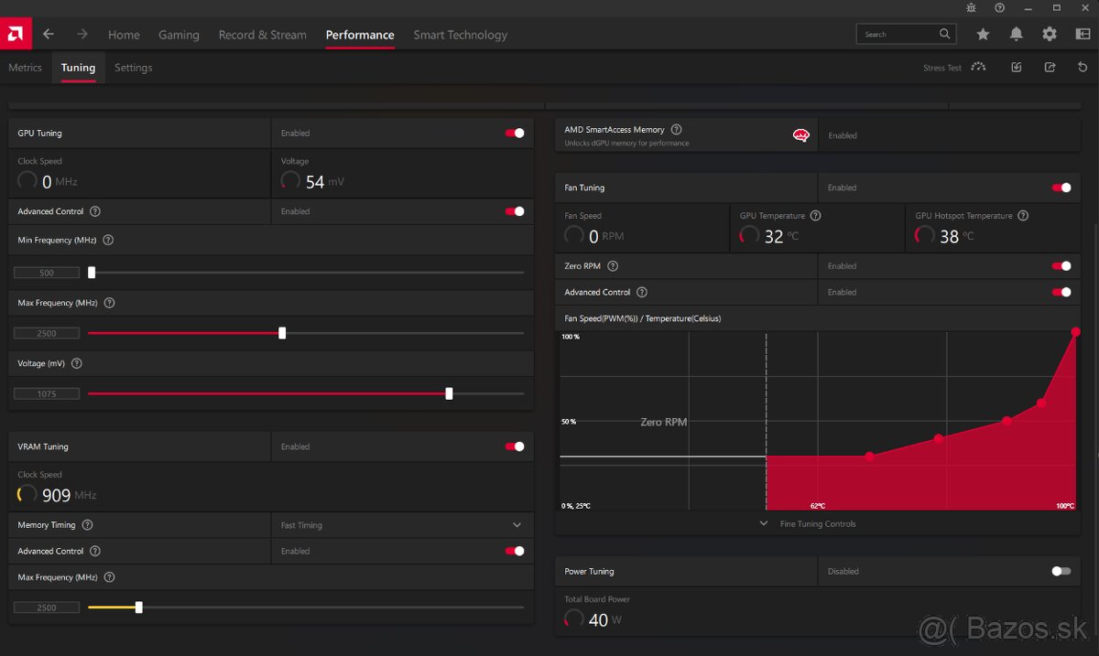Open the settings gear icon
1099x656 pixels.
(x=1050, y=35)
